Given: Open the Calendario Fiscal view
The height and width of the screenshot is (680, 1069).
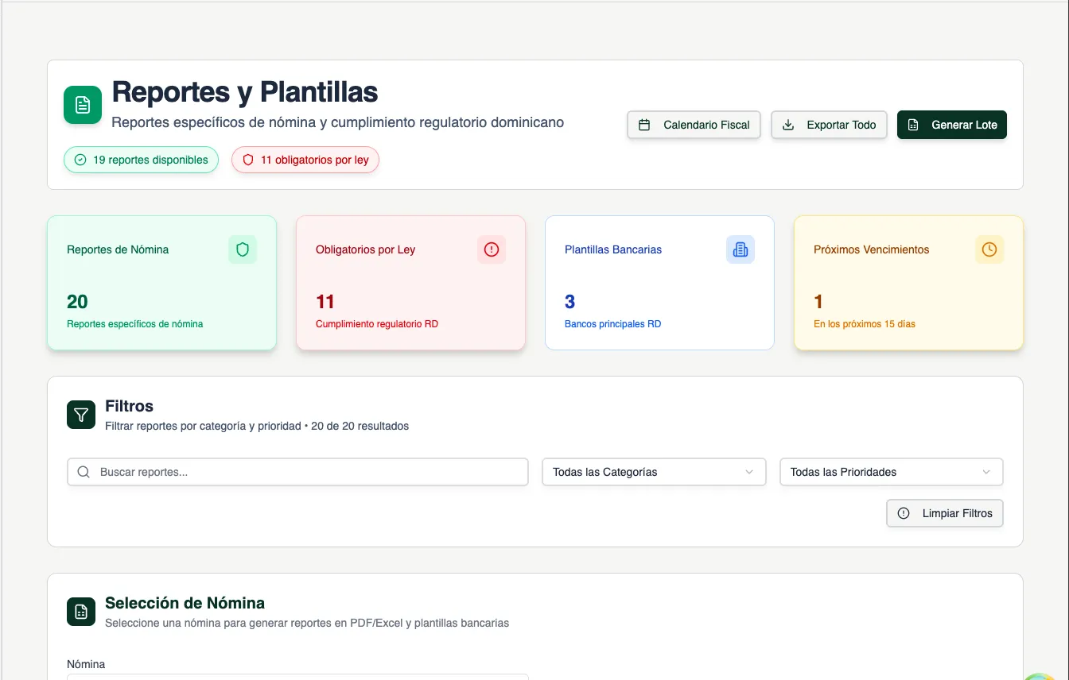Looking at the screenshot, I should [694, 125].
